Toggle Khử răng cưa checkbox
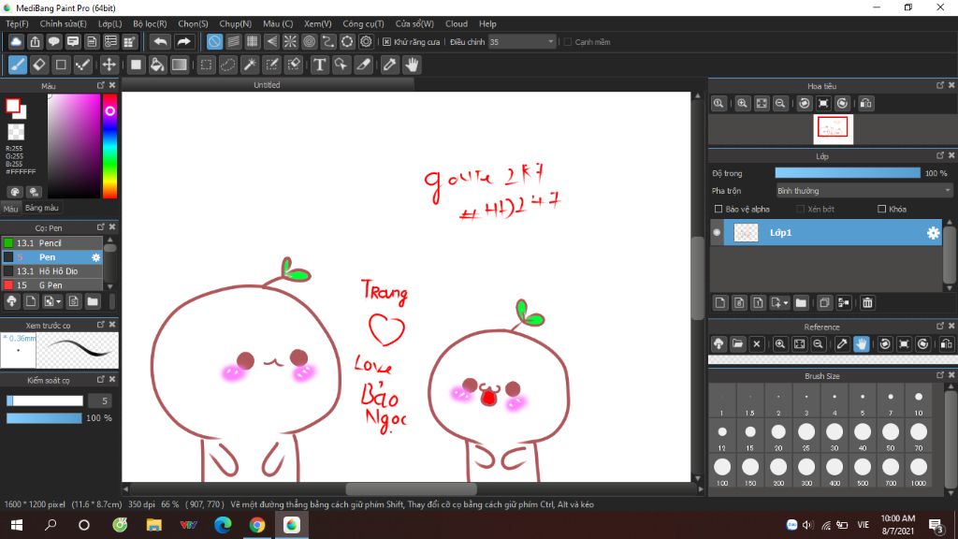The height and width of the screenshot is (539, 958). coord(386,41)
